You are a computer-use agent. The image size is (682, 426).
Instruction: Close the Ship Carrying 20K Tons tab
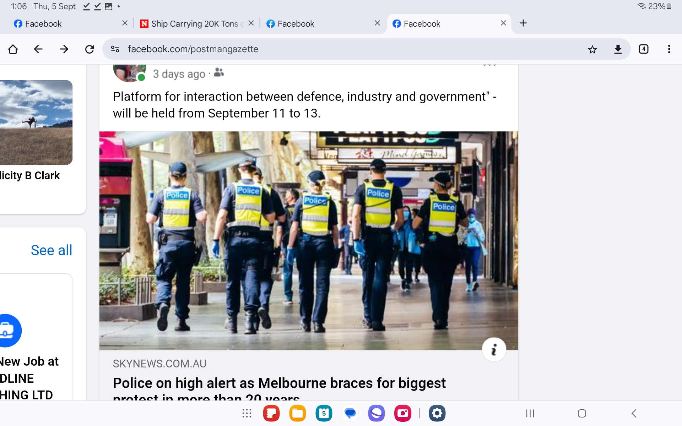251,23
